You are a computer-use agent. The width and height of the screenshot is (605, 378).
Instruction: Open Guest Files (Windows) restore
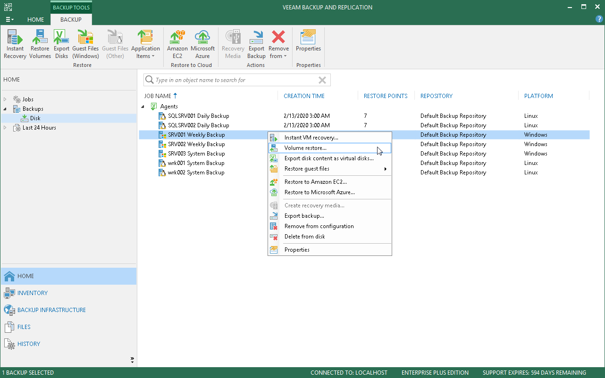[85, 37]
